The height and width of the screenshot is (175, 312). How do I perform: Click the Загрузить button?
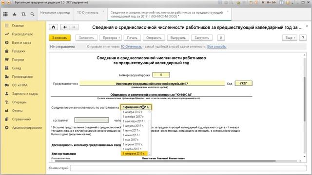(x=202, y=38)
